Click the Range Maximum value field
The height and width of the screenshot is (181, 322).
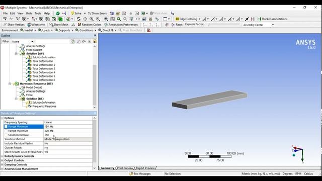[x=68, y=131]
